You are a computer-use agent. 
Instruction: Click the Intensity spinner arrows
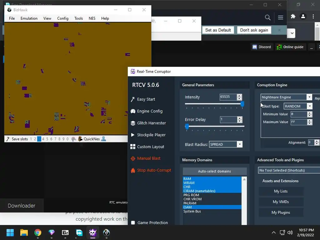coord(239,97)
